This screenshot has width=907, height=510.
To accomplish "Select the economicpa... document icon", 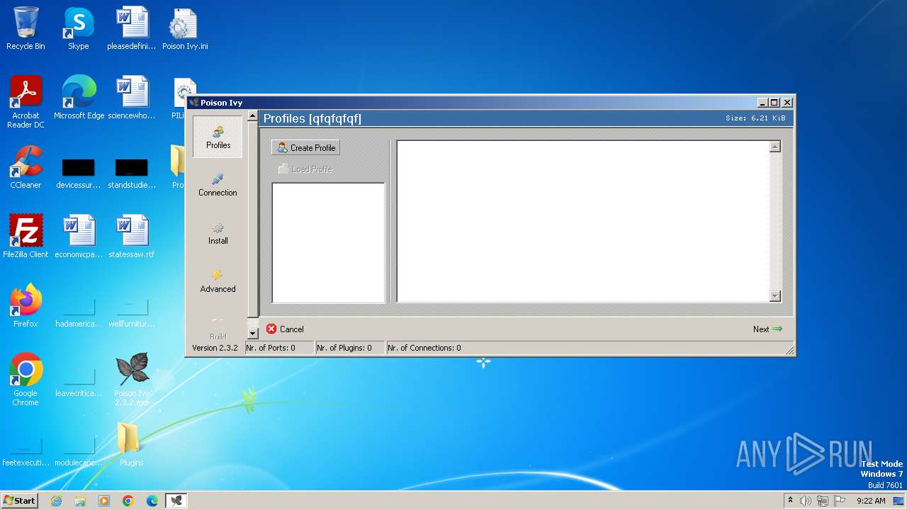I will coord(79,237).
